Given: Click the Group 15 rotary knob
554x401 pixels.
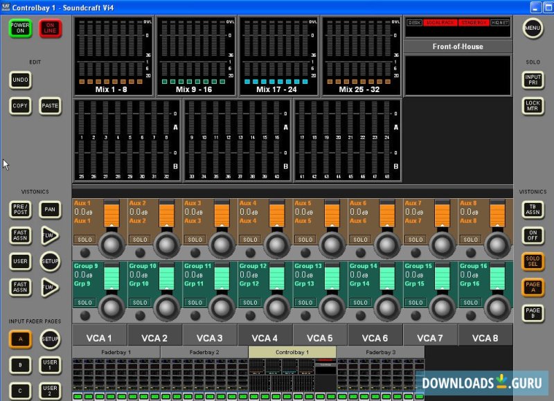Looking at the screenshot, I should pos(442,308).
